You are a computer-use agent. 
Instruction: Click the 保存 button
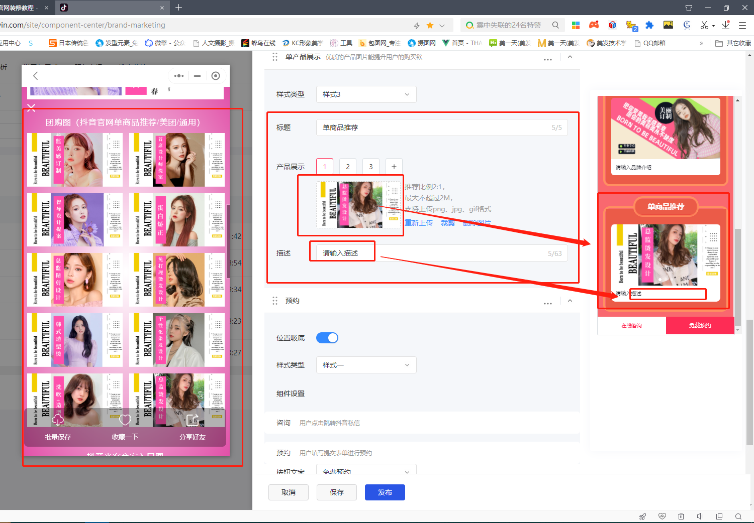click(337, 492)
